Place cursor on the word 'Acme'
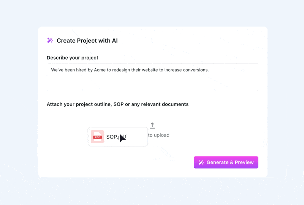Viewport: 304px width, 205px height. (x=100, y=70)
